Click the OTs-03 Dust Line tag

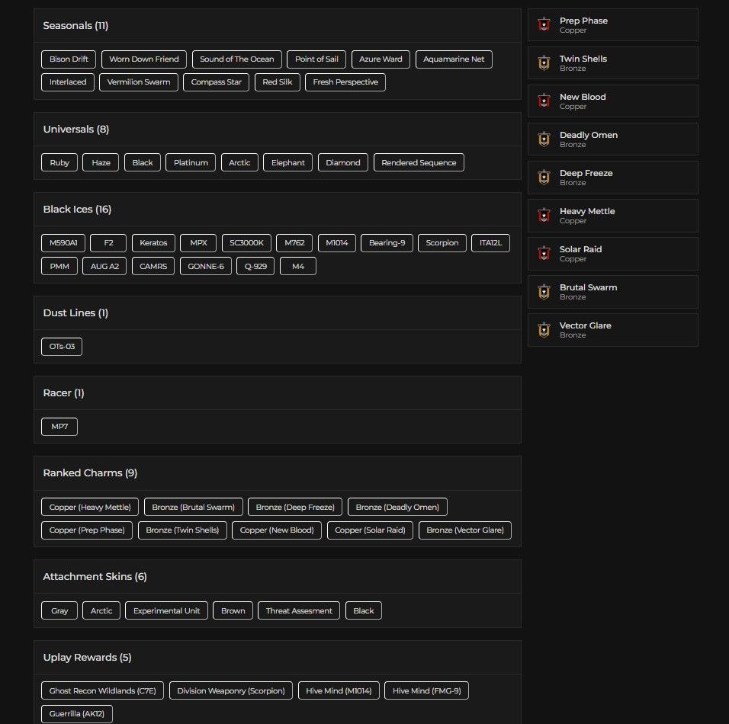click(62, 347)
